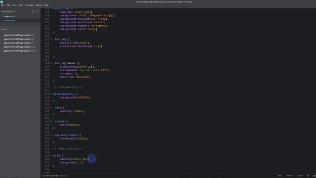The height and width of the screenshot is (178, 316).
Task: Open the project folder dropdown in sidebar
Action: click(5, 29)
